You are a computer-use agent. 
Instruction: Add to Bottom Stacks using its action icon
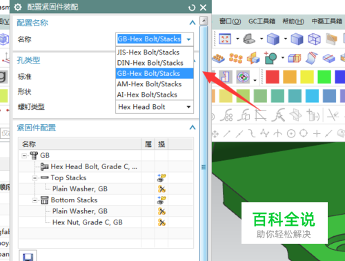161,200
